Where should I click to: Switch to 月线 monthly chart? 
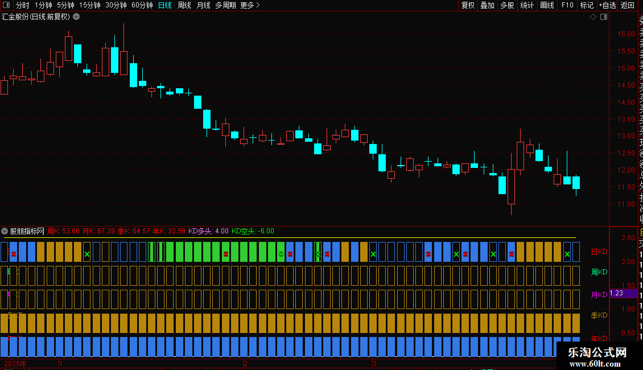[203, 5]
